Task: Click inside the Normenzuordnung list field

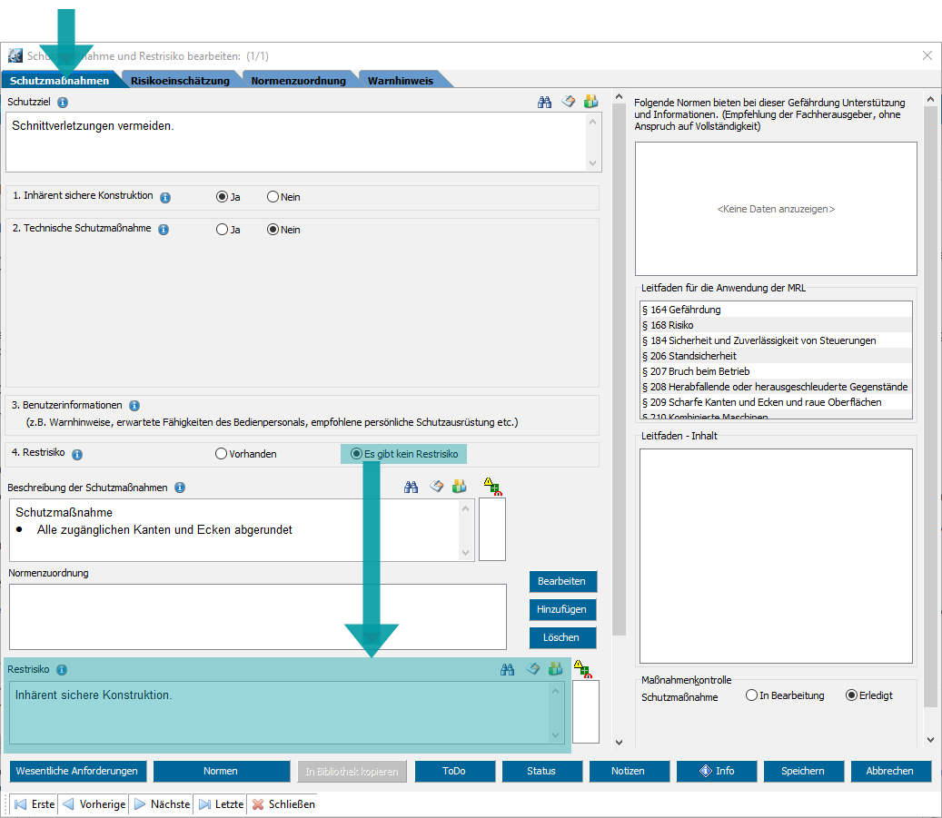Action: pyautogui.click(x=257, y=616)
